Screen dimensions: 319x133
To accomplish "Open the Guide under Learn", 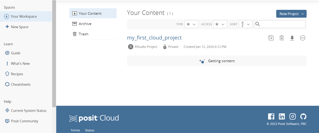I will [13, 53].
